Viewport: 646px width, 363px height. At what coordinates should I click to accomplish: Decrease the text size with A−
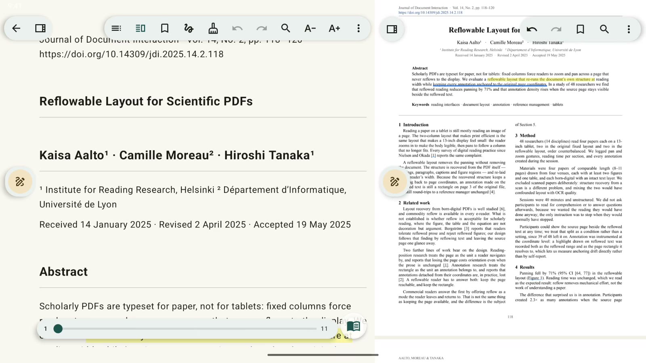coord(310,28)
